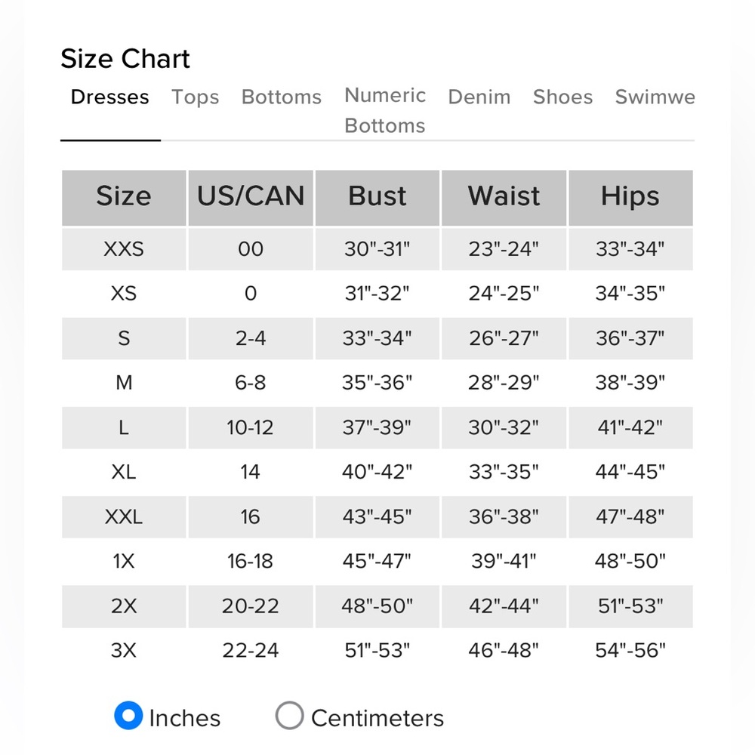Image resolution: width=755 pixels, height=755 pixels.
Task: Click the Size Chart heading
Action: pyautogui.click(x=125, y=59)
